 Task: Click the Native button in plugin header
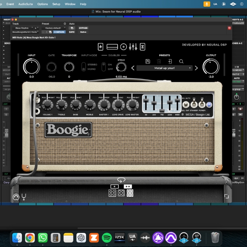[x=83, y=32]
